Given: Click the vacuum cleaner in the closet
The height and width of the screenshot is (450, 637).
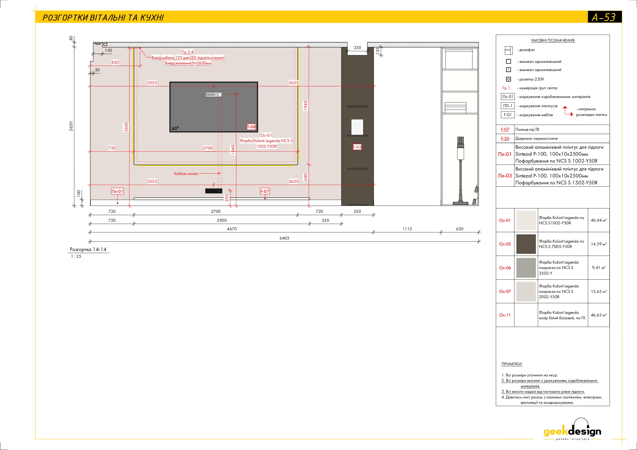Looking at the screenshot, I should [x=460, y=171].
